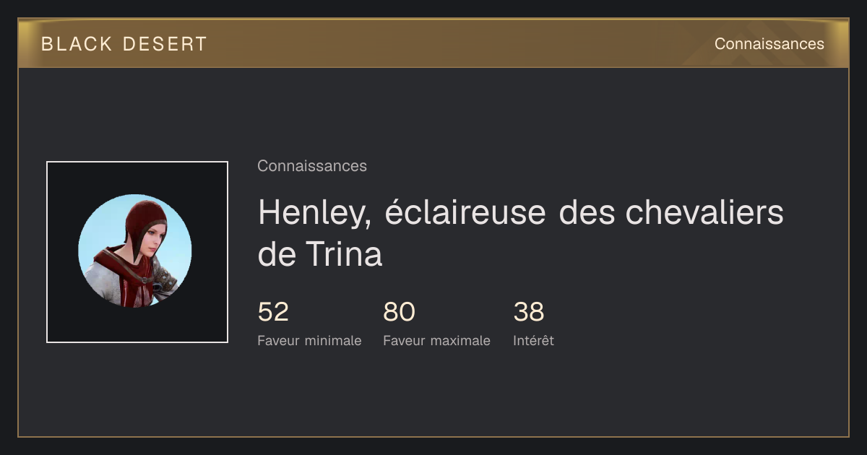
Task: Select Henley's circular portrait image
Action: 135,251
